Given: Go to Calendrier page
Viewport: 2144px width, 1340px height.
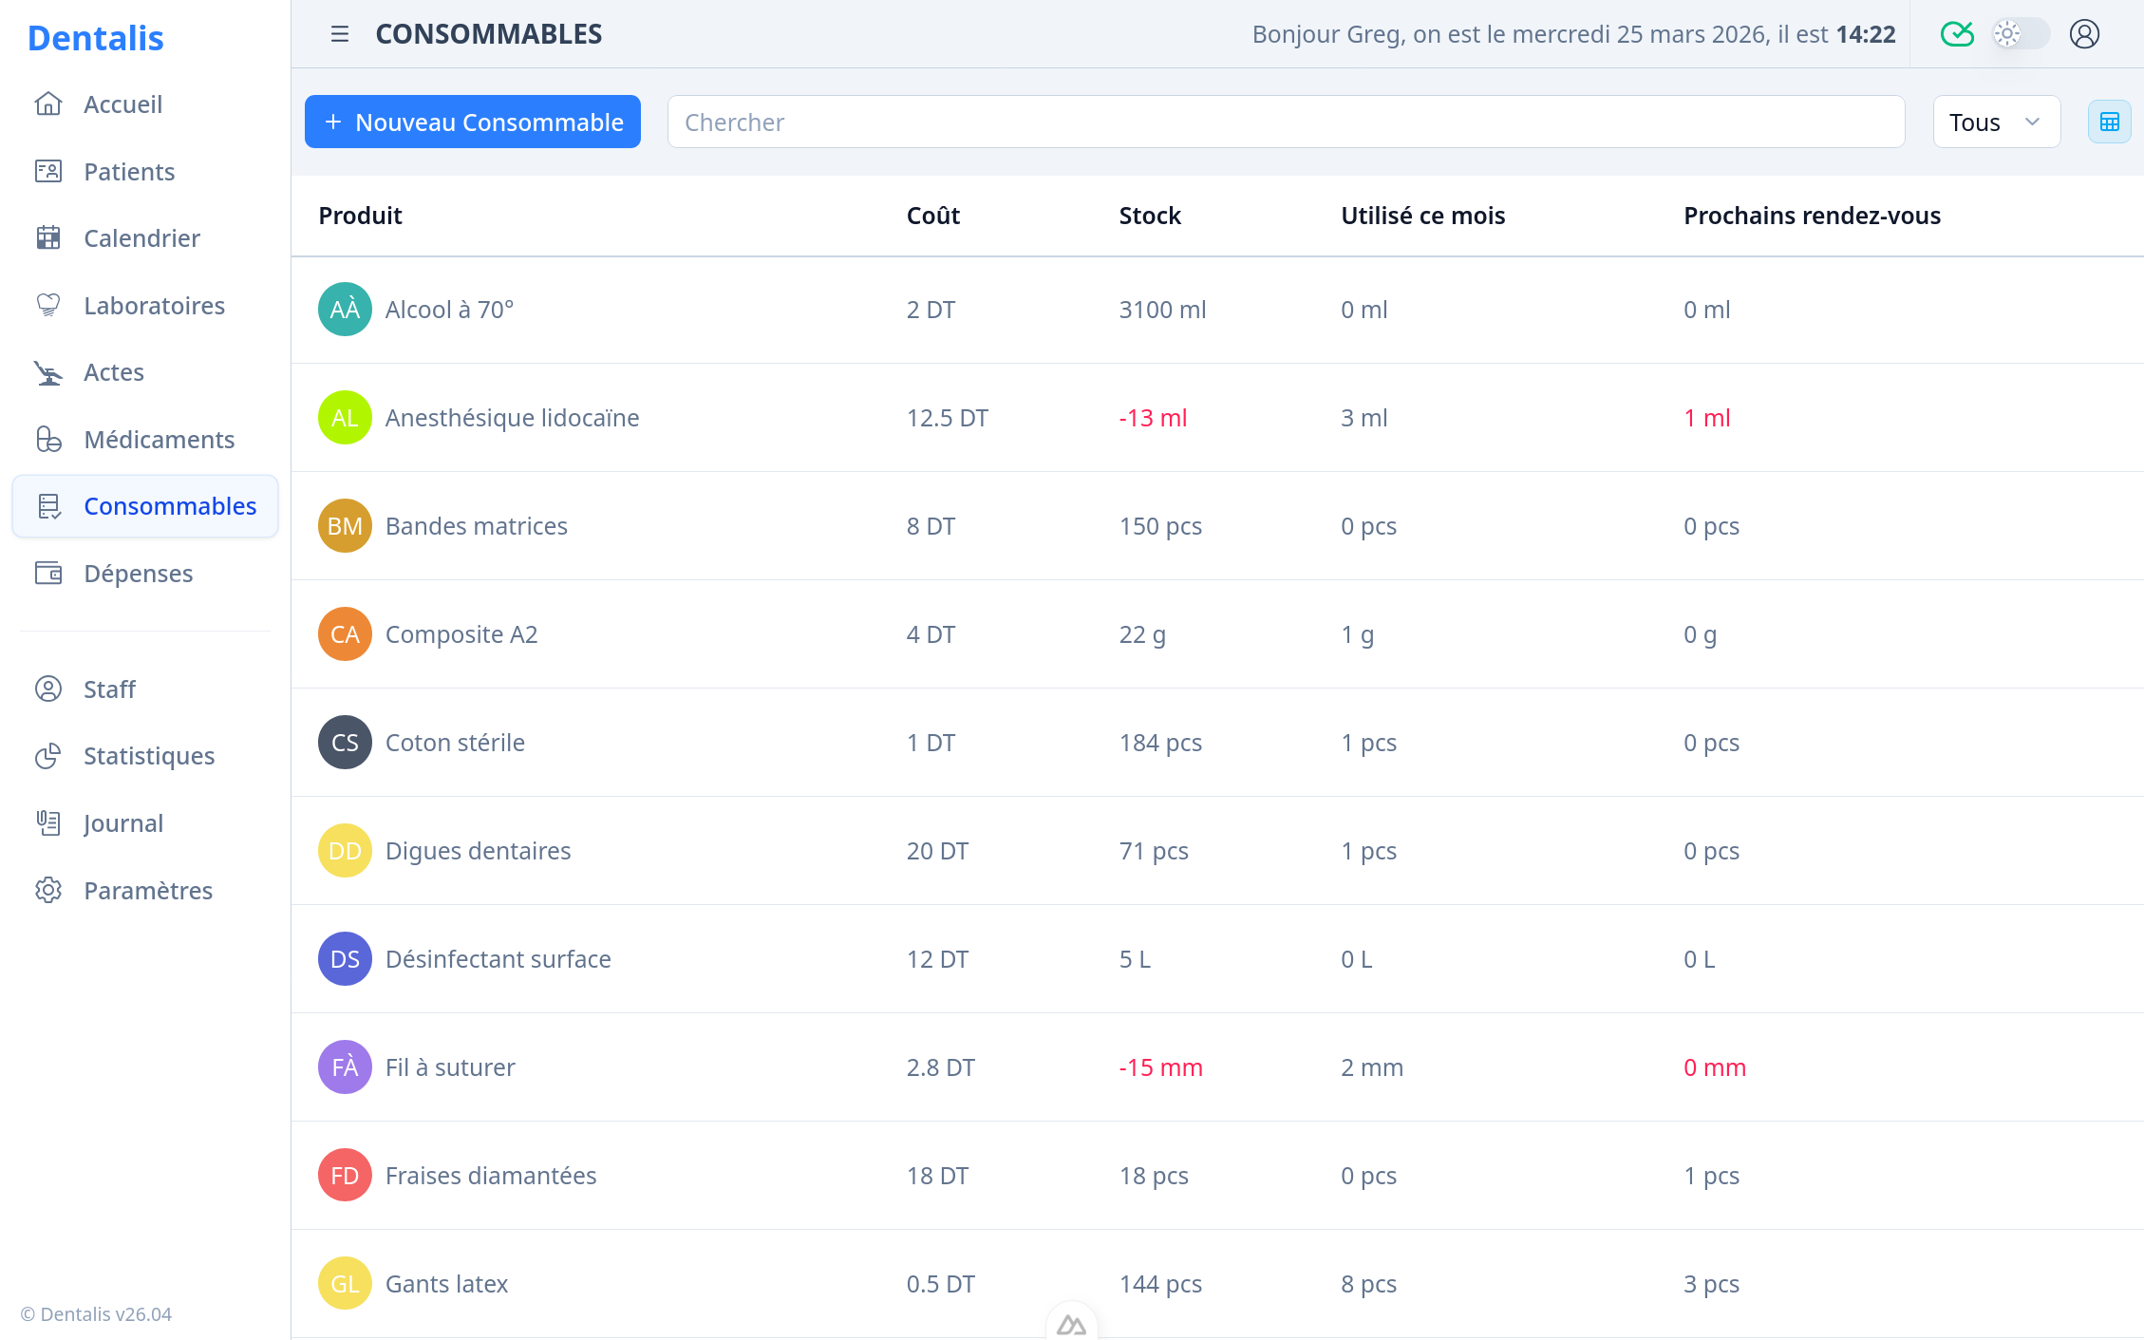Looking at the screenshot, I should 141,238.
